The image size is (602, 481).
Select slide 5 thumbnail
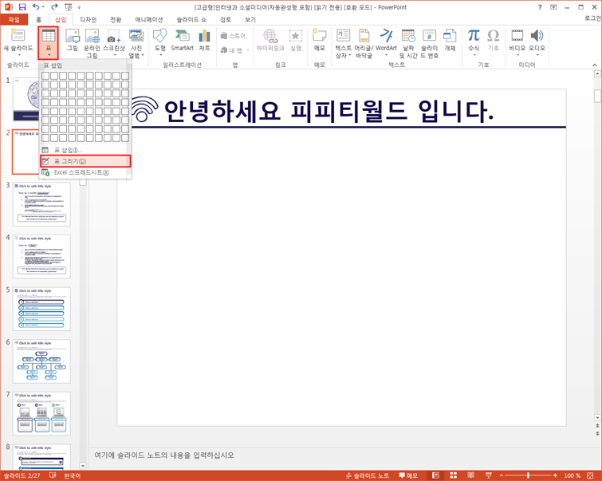pos(41,309)
